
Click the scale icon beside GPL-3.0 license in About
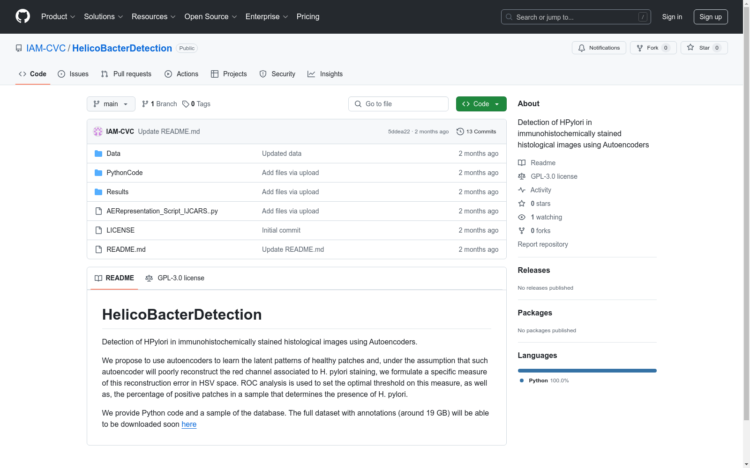tap(522, 176)
